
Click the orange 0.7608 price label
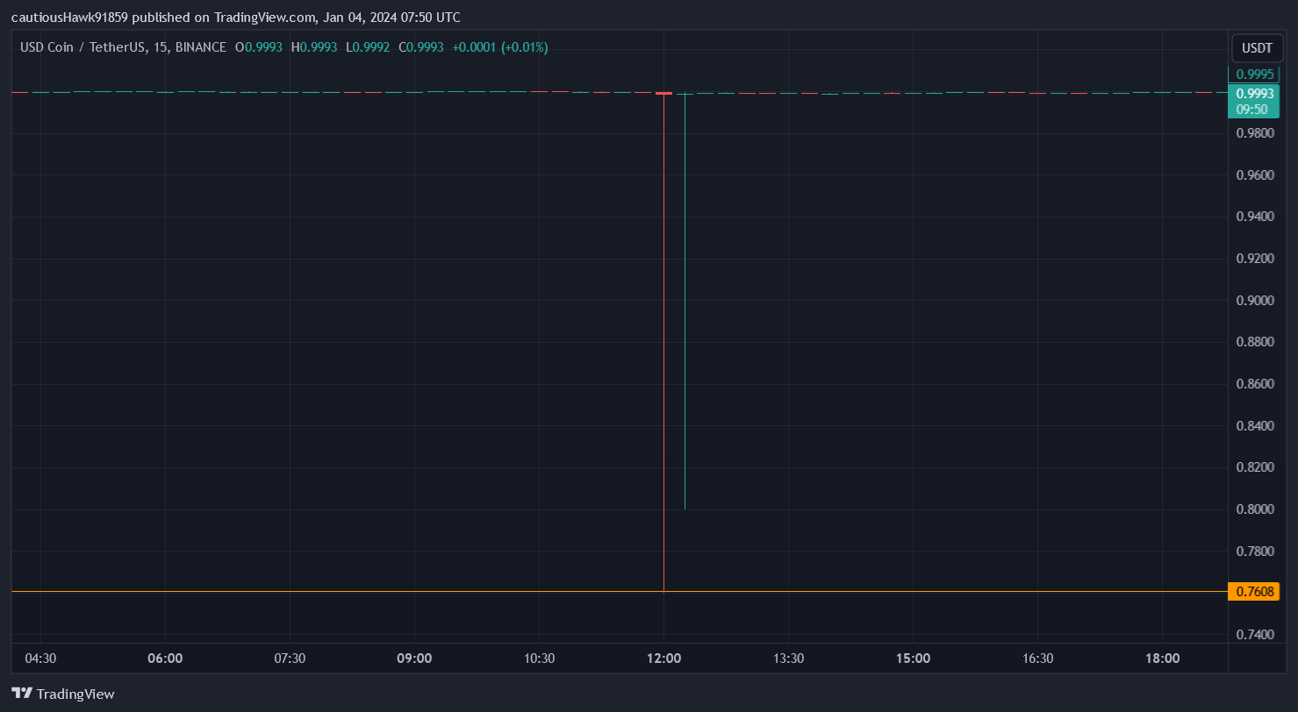[x=1253, y=592]
